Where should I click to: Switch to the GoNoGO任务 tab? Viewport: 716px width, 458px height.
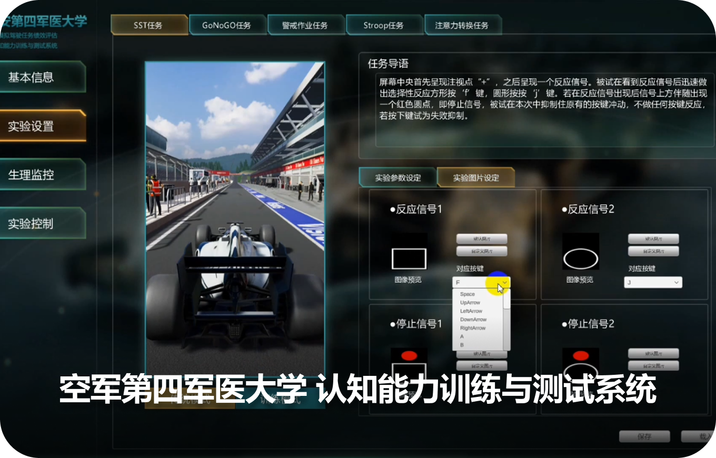point(226,25)
